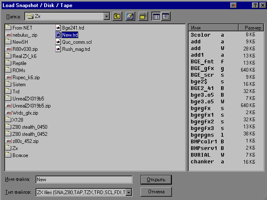
Task: Create a new folder with toolbar icon
Action: (143, 17)
